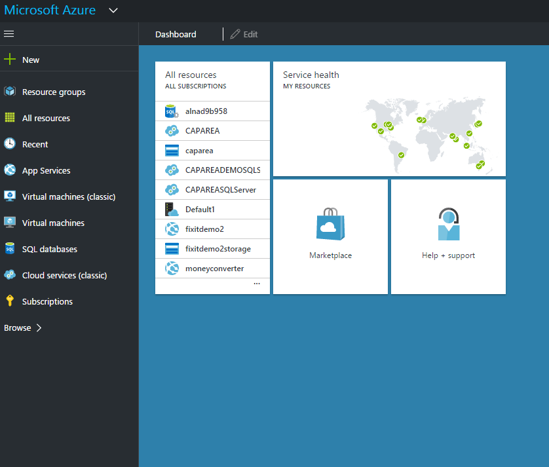Open the alnad9b958 resource
The height and width of the screenshot is (467, 549).
212,111
